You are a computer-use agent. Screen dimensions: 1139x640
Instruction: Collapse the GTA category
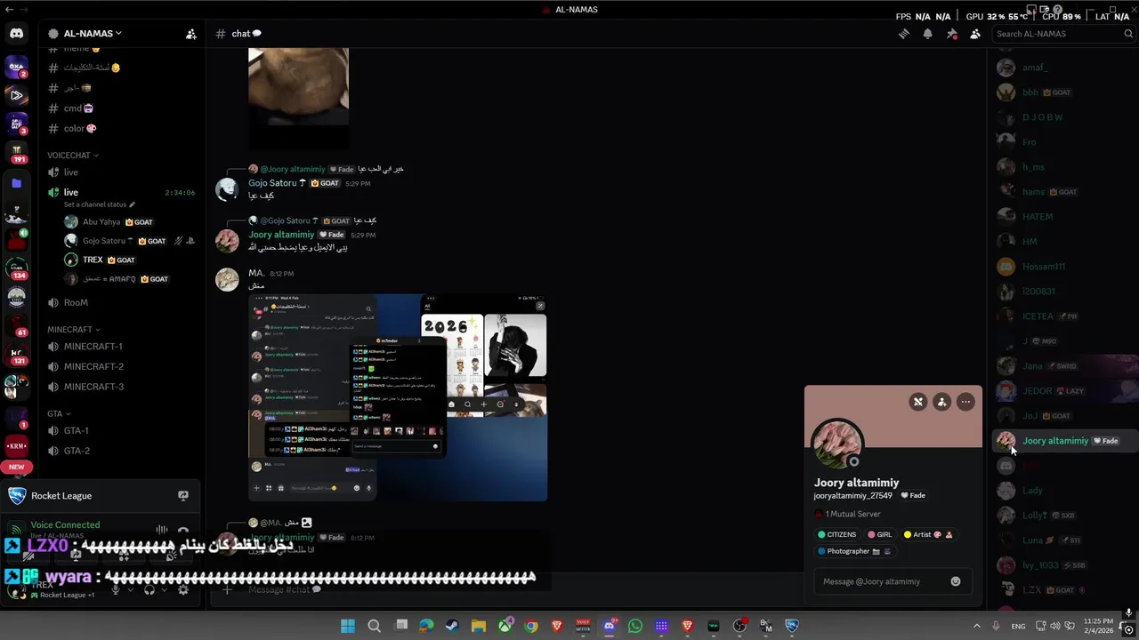pyautogui.click(x=59, y=414)
